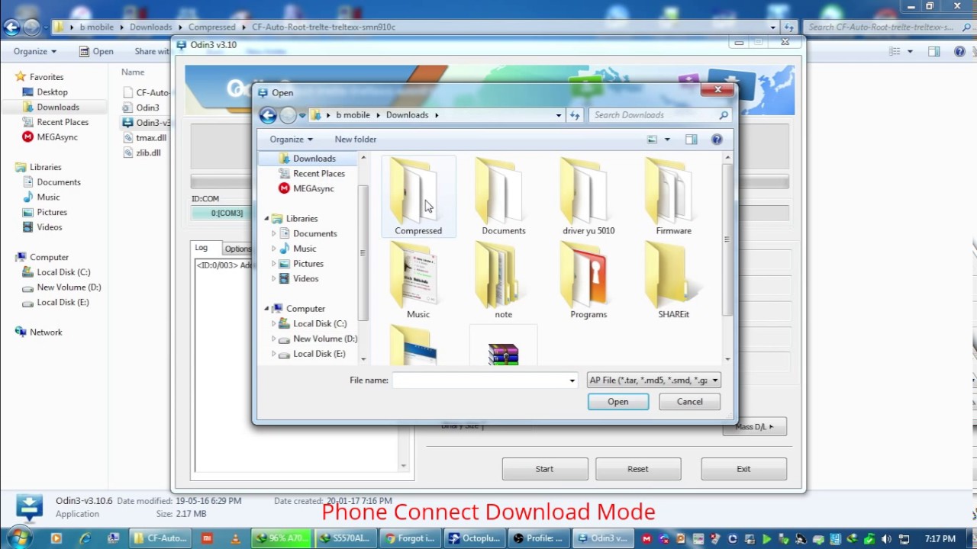Click Open in Explorer window toolbar
977x549 pixels.
[x=97, y=52]
